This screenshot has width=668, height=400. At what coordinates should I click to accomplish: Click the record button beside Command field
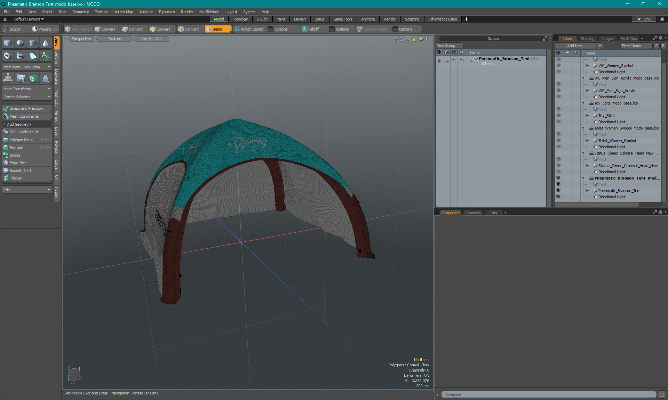pos(662,395)
